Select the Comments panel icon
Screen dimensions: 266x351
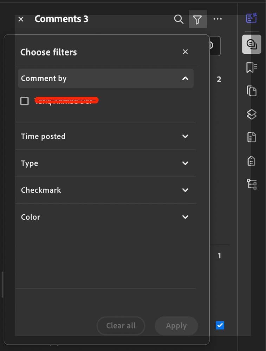pos(252,44)
